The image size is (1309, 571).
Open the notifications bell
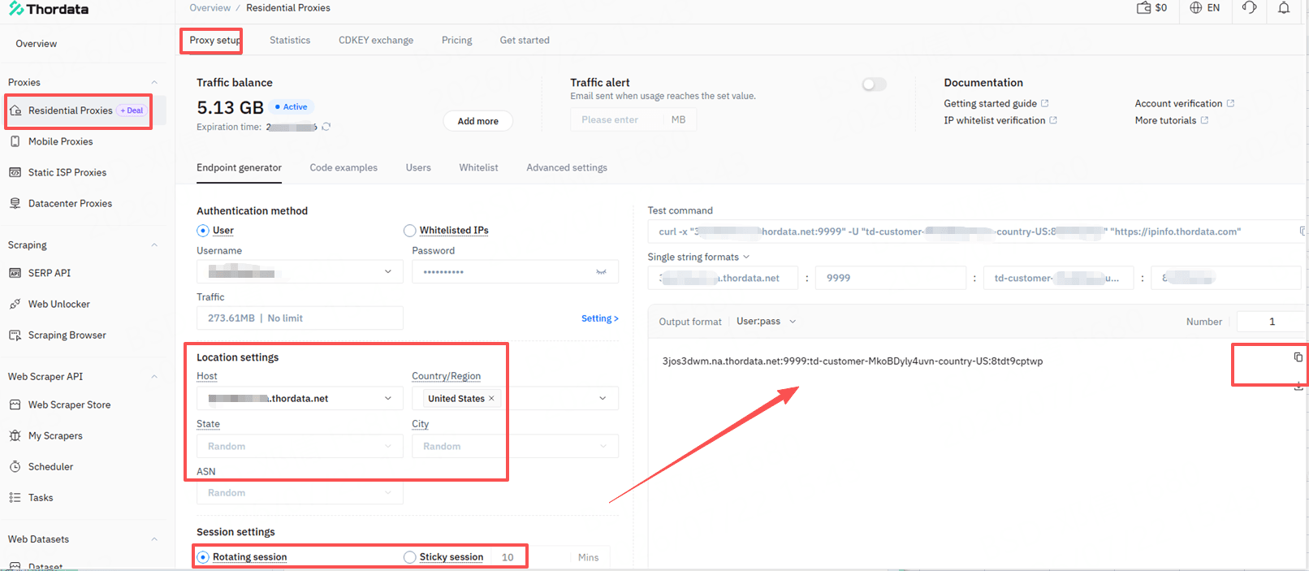(x=1284, y=8)
